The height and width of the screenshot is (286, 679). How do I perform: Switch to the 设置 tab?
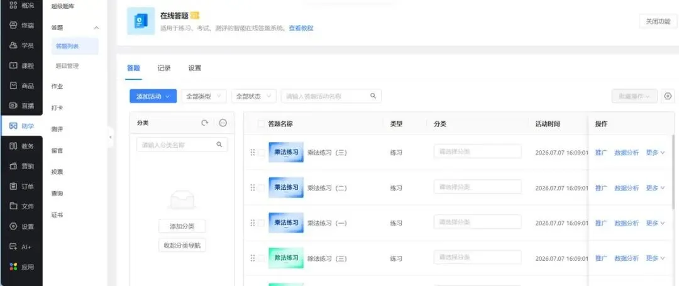pos(194,68)
